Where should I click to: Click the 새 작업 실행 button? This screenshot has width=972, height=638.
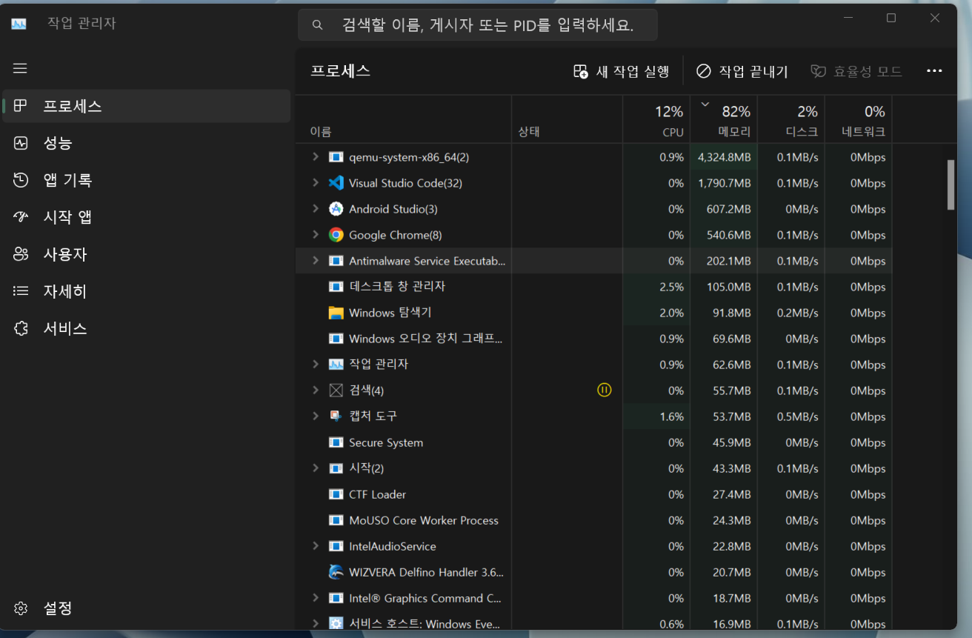pos(622,71)
